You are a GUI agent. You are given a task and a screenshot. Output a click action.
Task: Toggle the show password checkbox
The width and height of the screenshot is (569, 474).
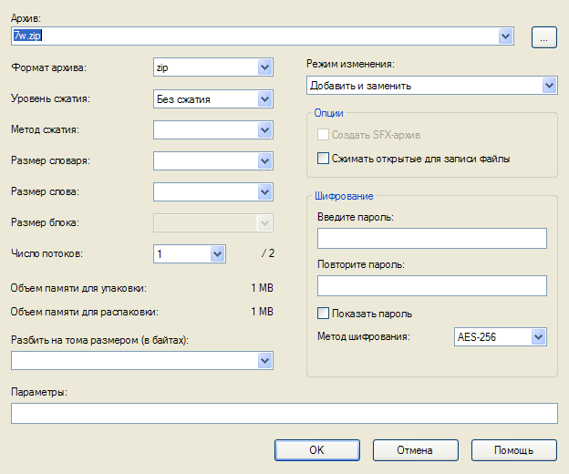323,314
